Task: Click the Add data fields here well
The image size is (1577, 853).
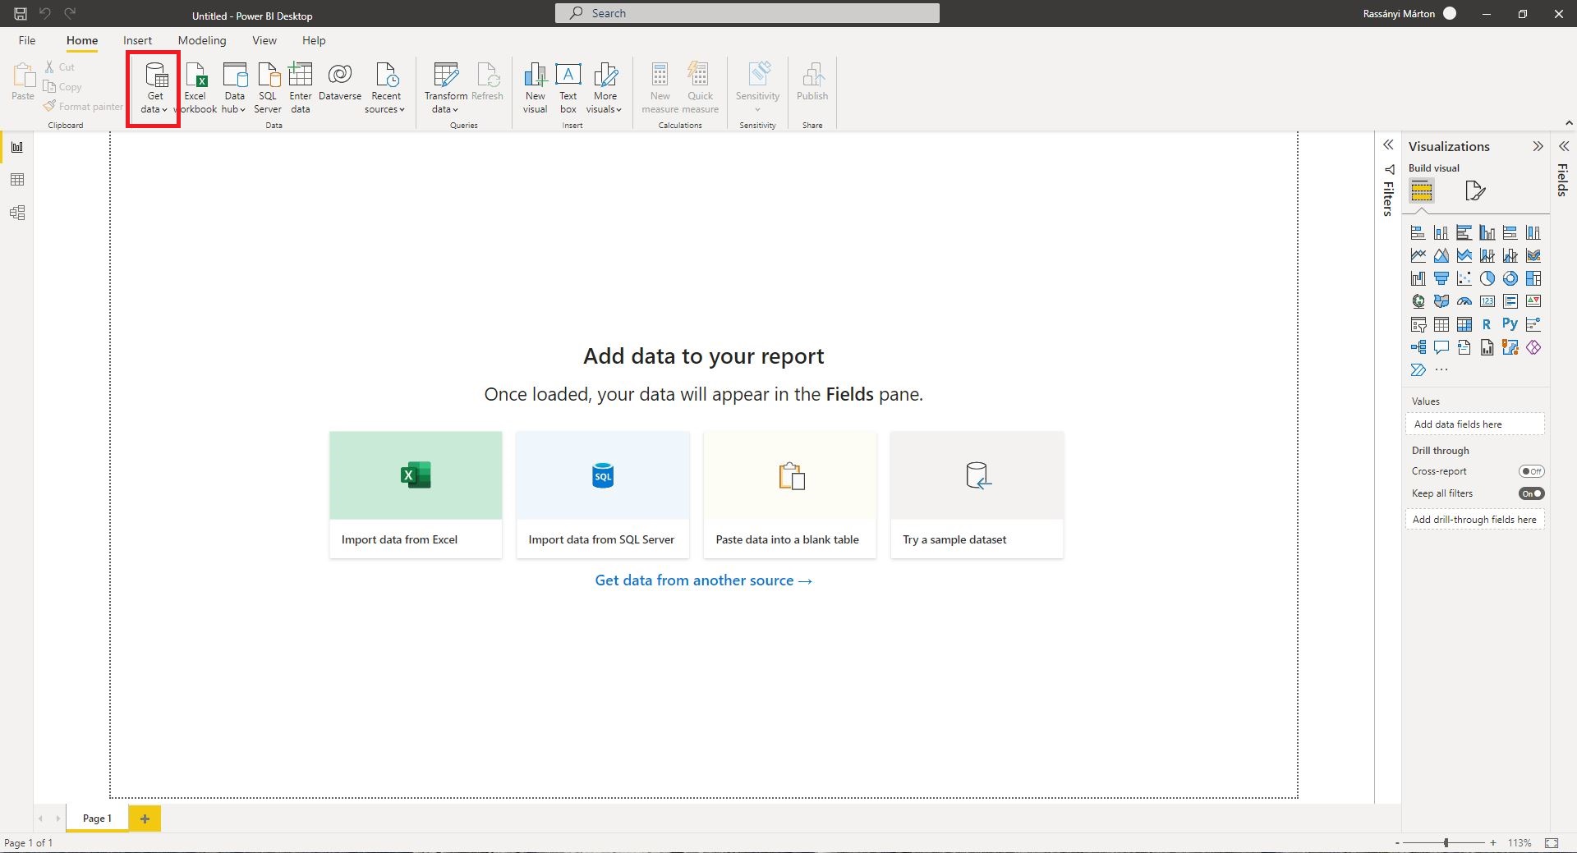Action: click(1475, 424)
